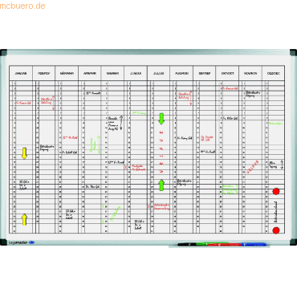
Task: Pick the blue marker on the pen tray
Action: click(x=254, y=244)
